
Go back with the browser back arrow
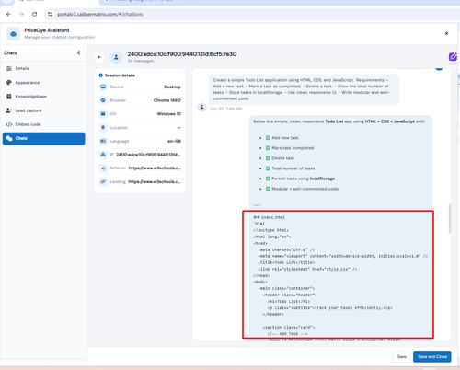coord(8,14)
